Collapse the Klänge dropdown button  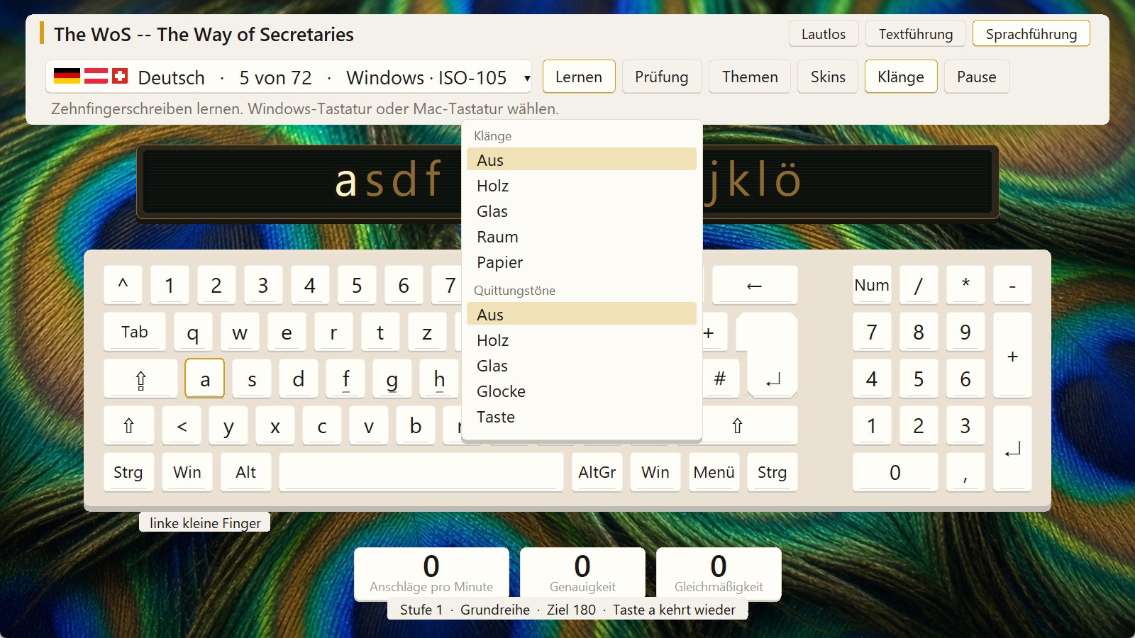(x=901, y=77)
